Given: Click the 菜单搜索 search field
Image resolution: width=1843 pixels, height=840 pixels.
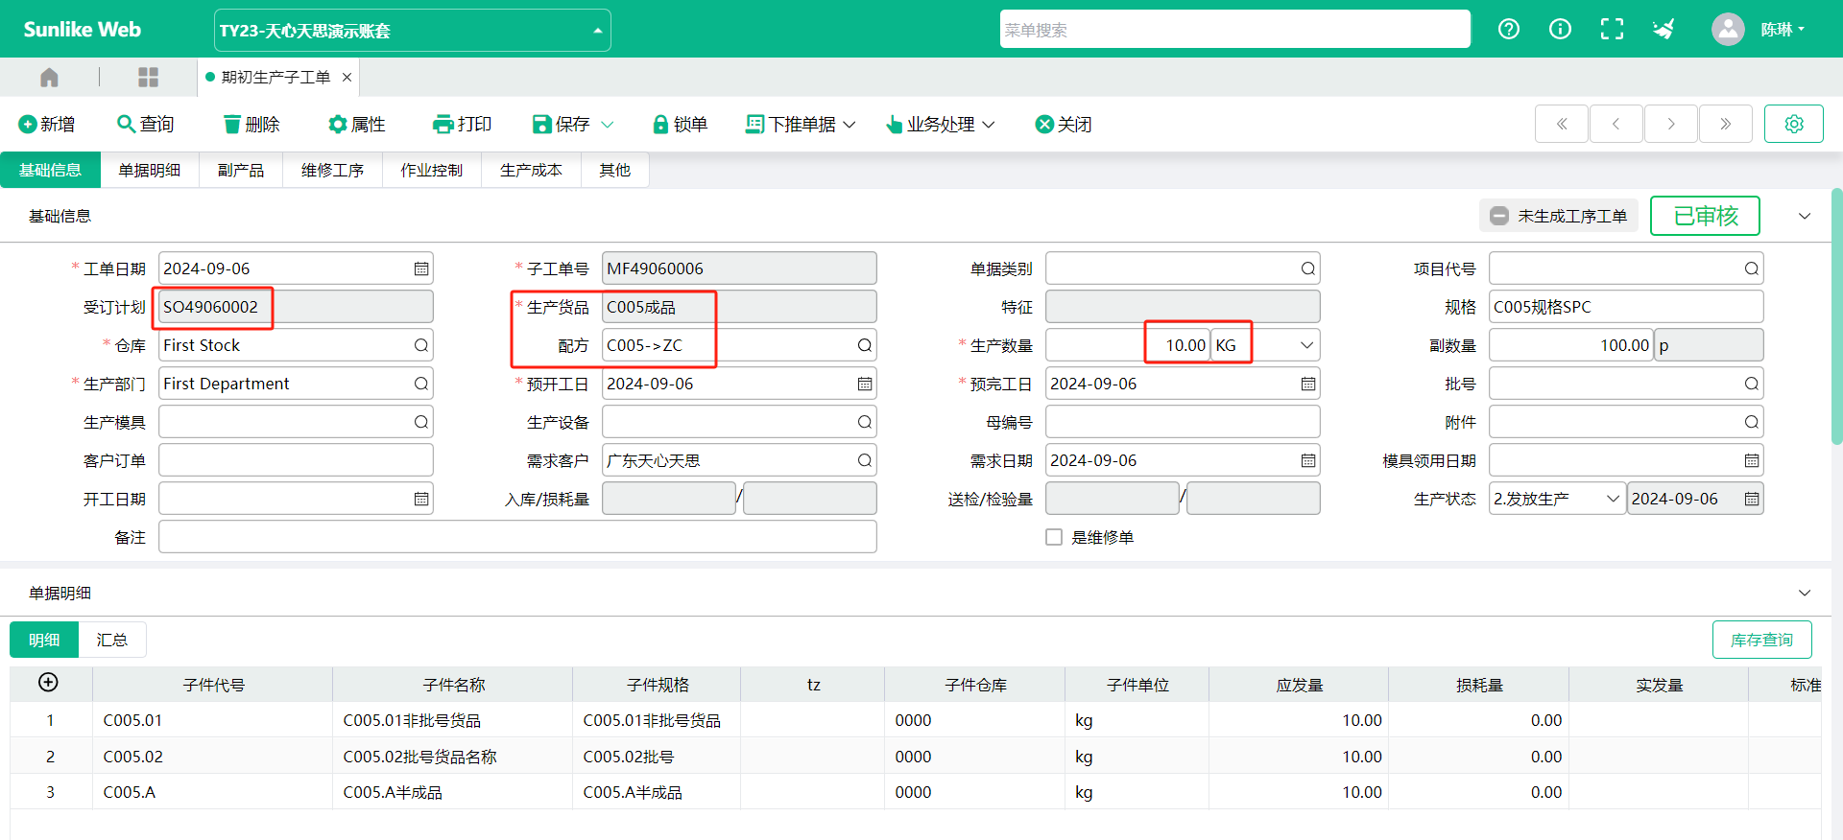Looking at the screenshot, I should (1233, 30).
